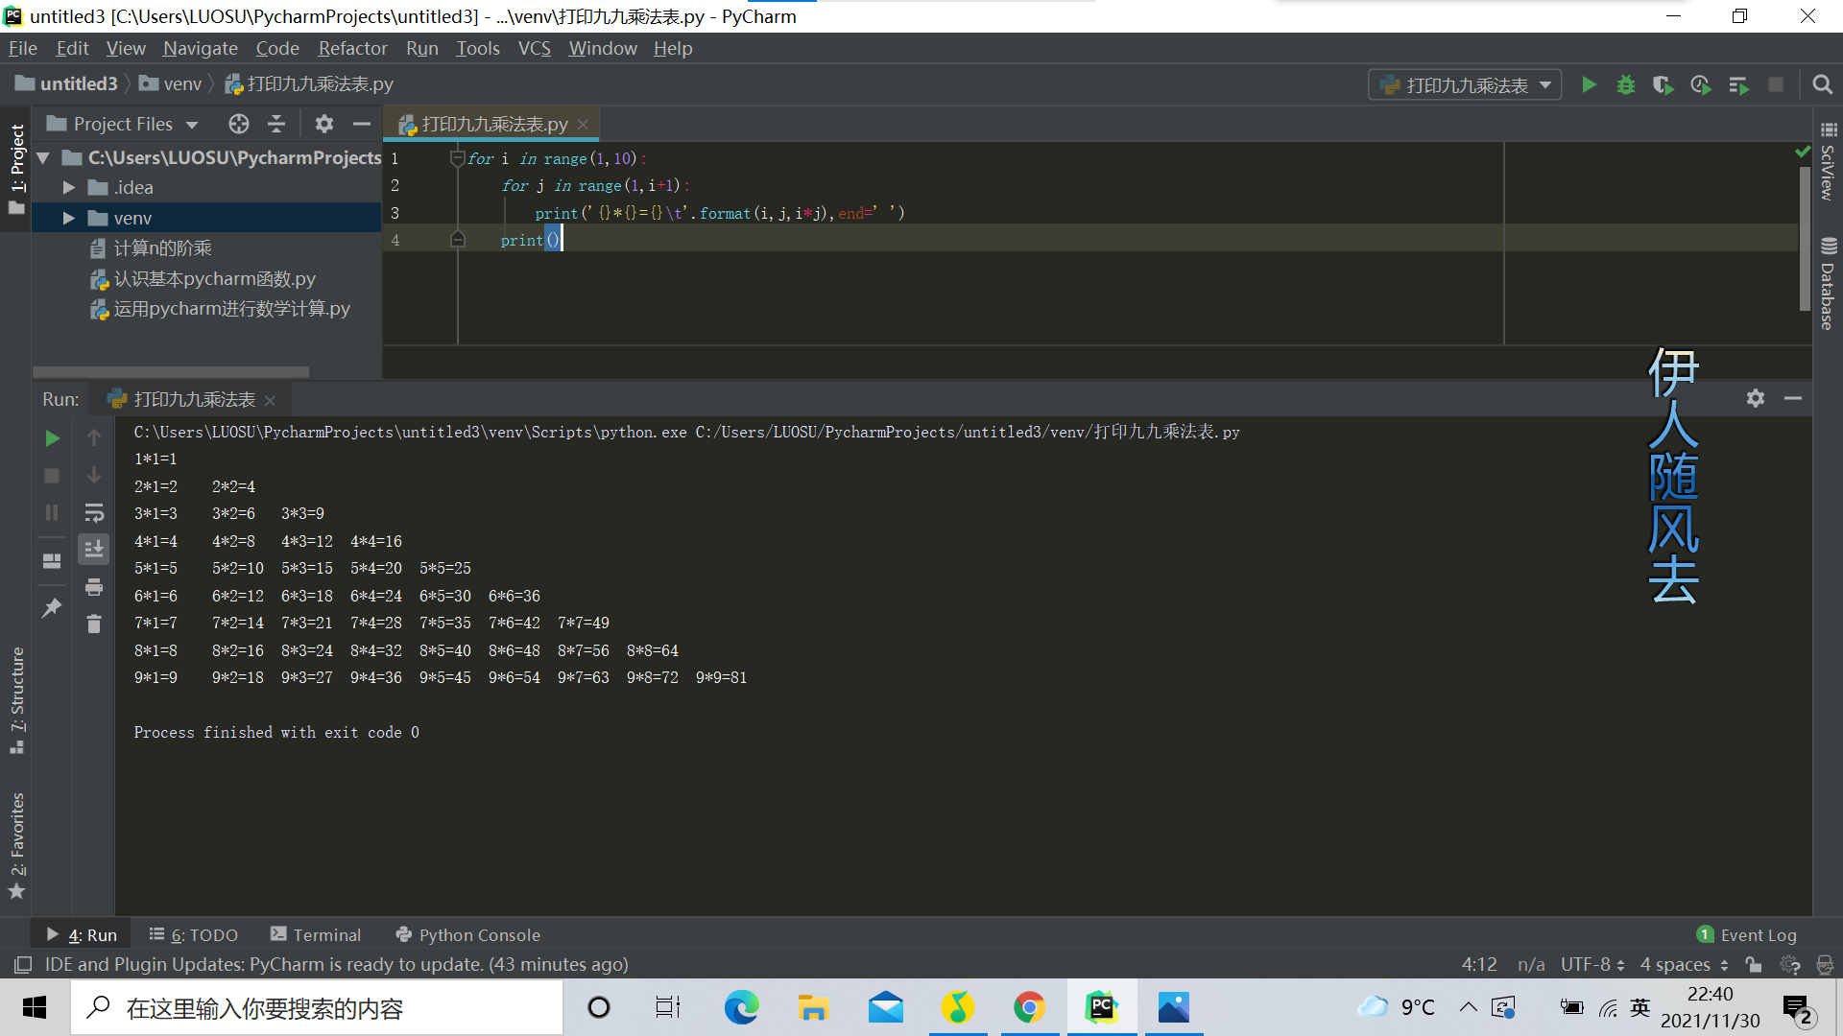
Task: Rerun program using Run panel play icon
Action: point(52,438)
